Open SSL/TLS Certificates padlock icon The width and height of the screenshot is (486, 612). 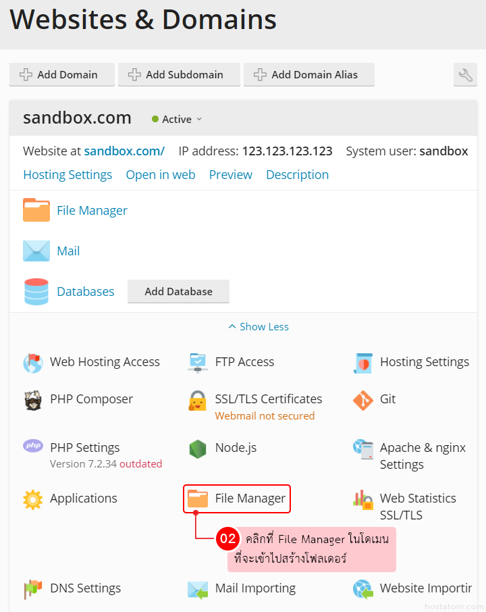click(x=198, y=401)
